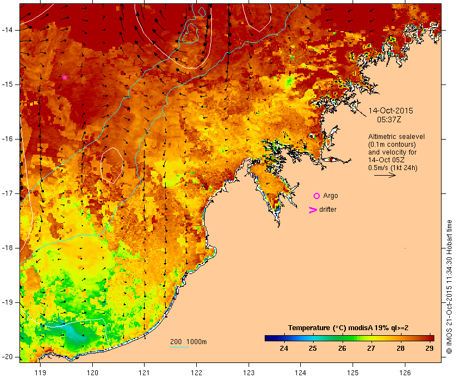Click the cyan 200 1000m isobath legend line
This screenshot has height=378, width=456.
pos(180,347)
